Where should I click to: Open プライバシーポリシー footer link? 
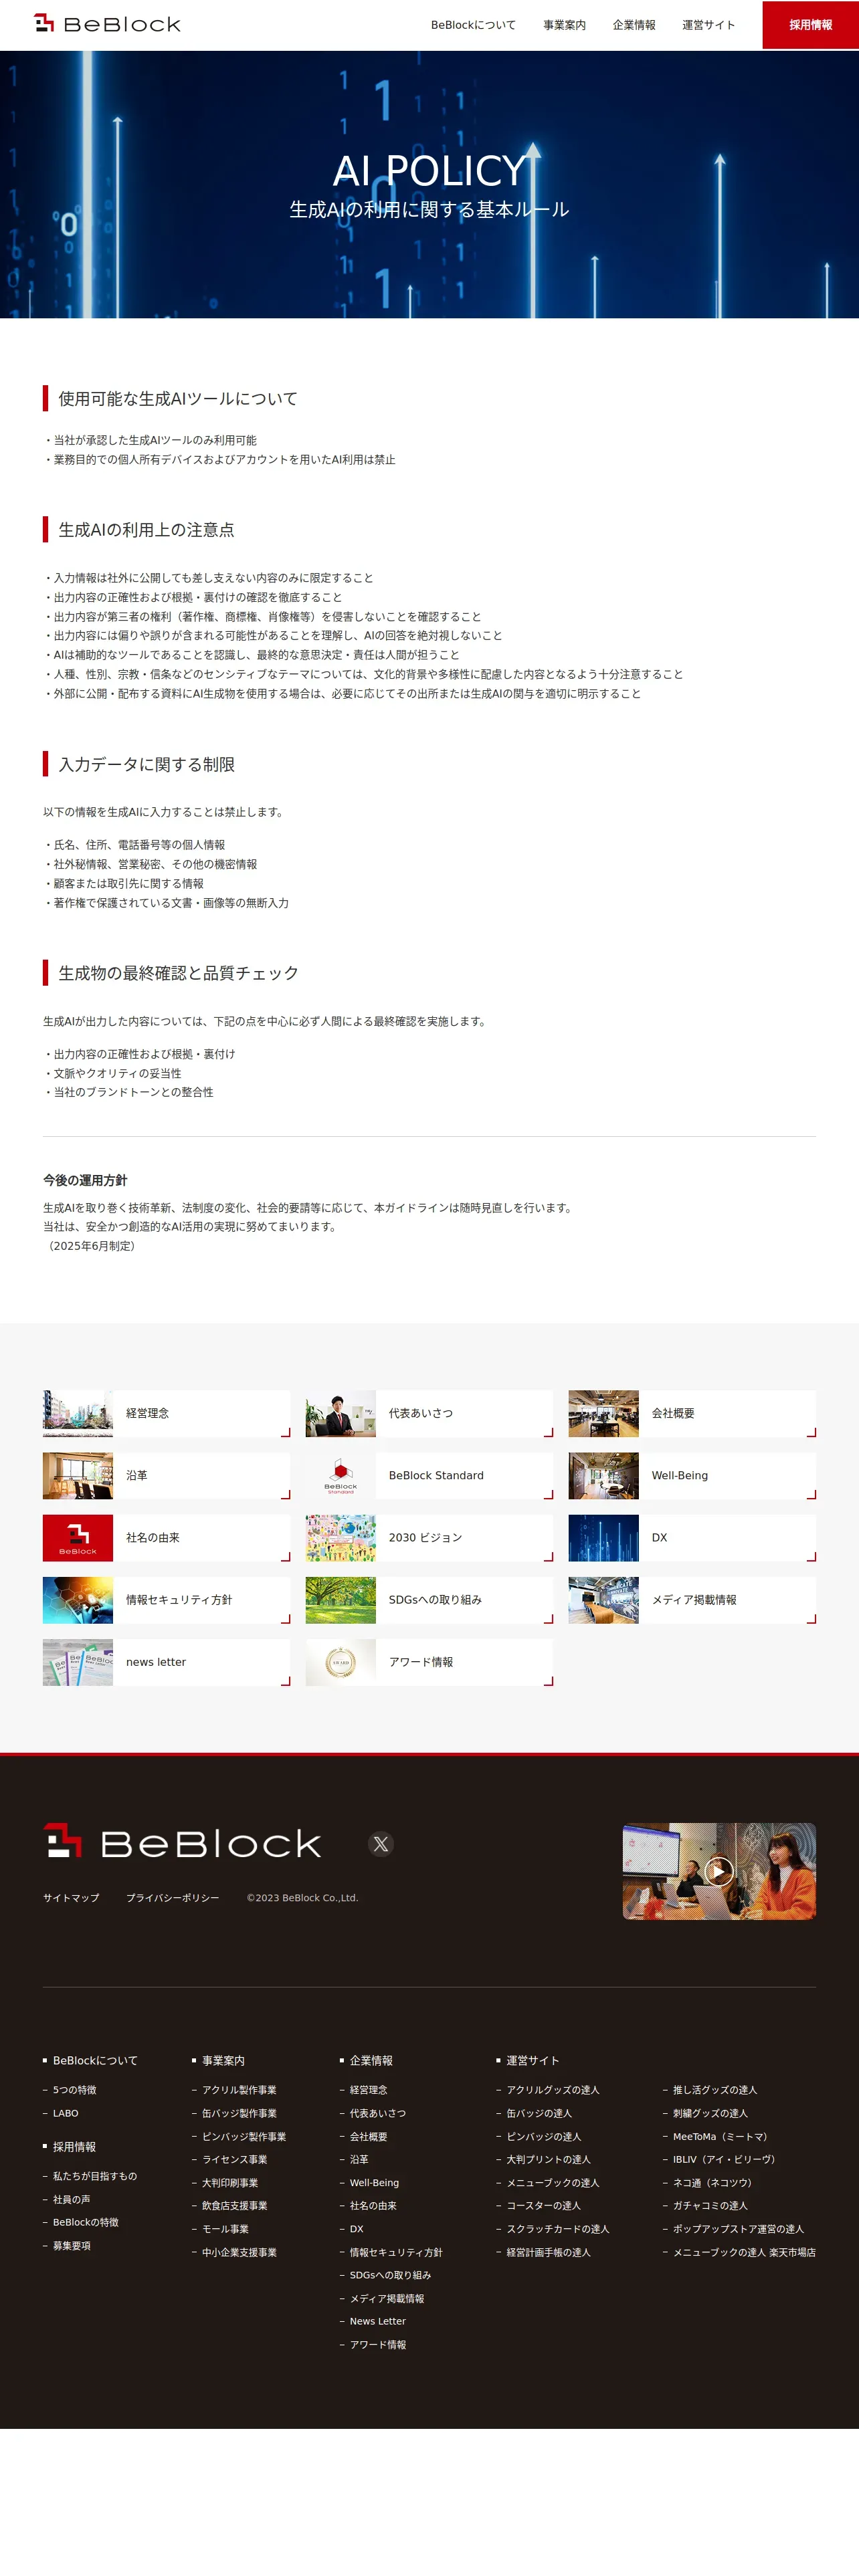tap(172, 1898)
